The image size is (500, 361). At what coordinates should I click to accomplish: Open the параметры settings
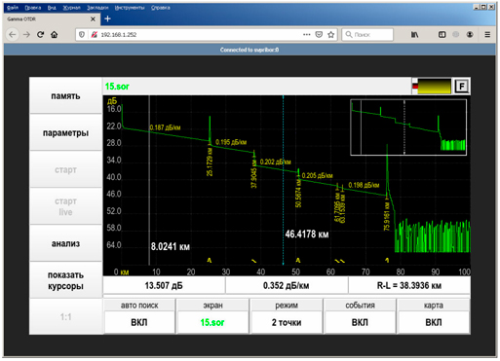click(x=65, y=132)
